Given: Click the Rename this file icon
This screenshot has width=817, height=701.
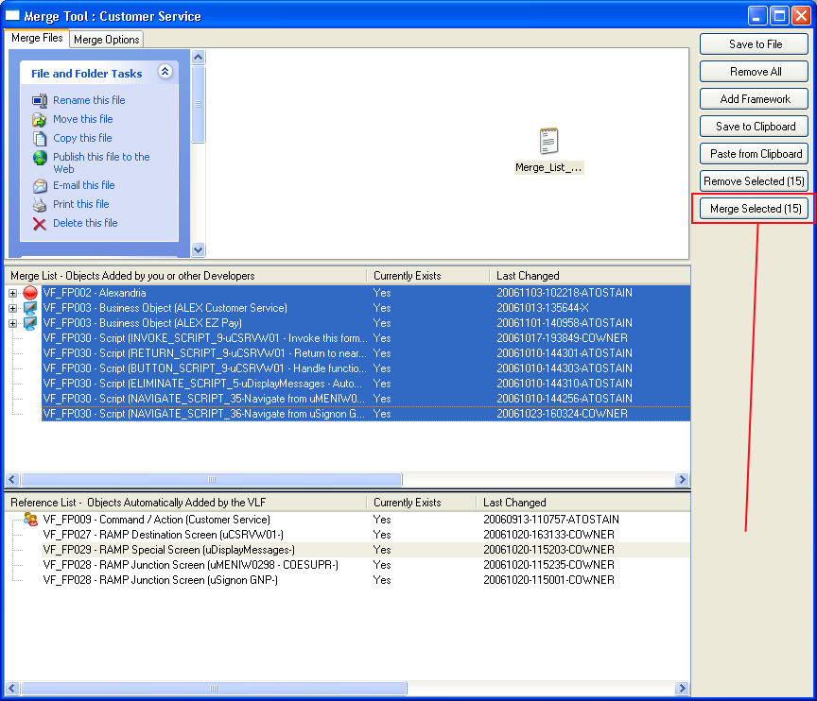Looking at the screenshot, I should click(40, 100).
